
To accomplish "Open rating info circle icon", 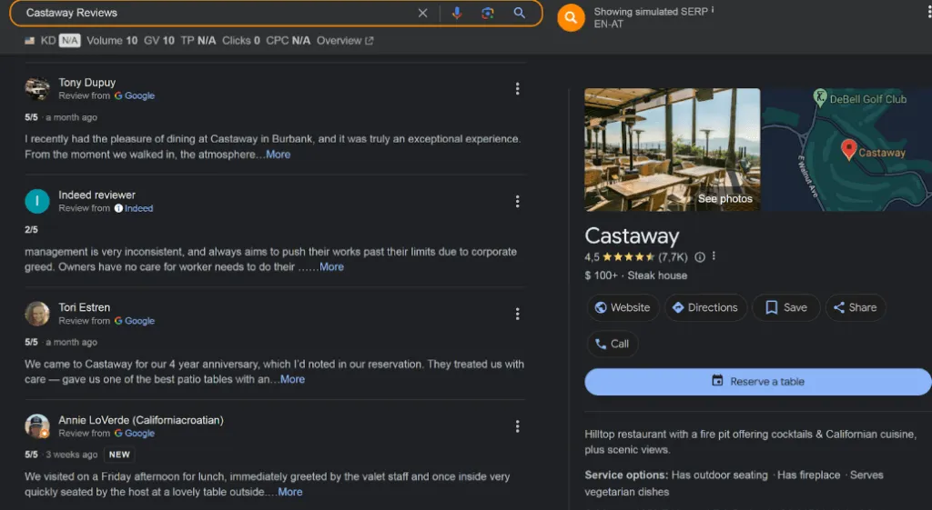I will click(x=700, y=257).
